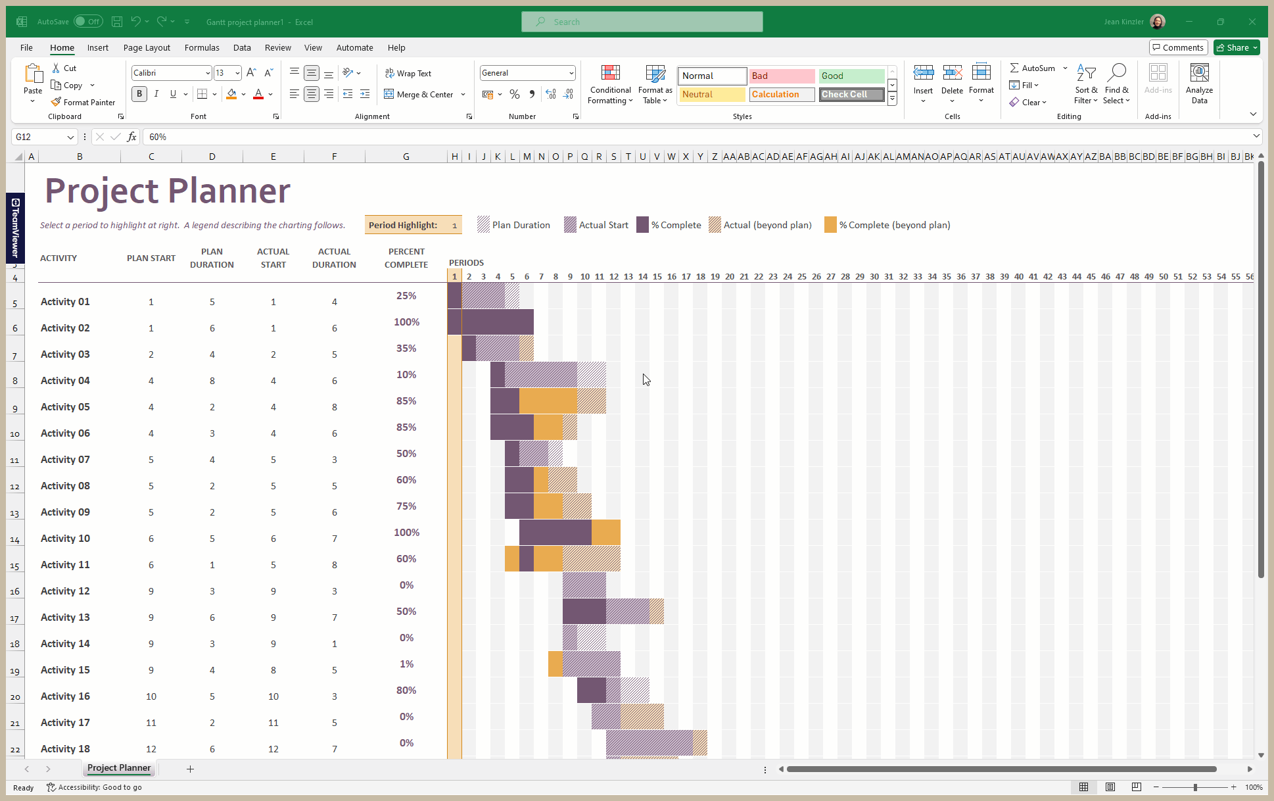Click the Home ribbon tab
Viewport: 1274px width, 801px height.
coord(61,47)
